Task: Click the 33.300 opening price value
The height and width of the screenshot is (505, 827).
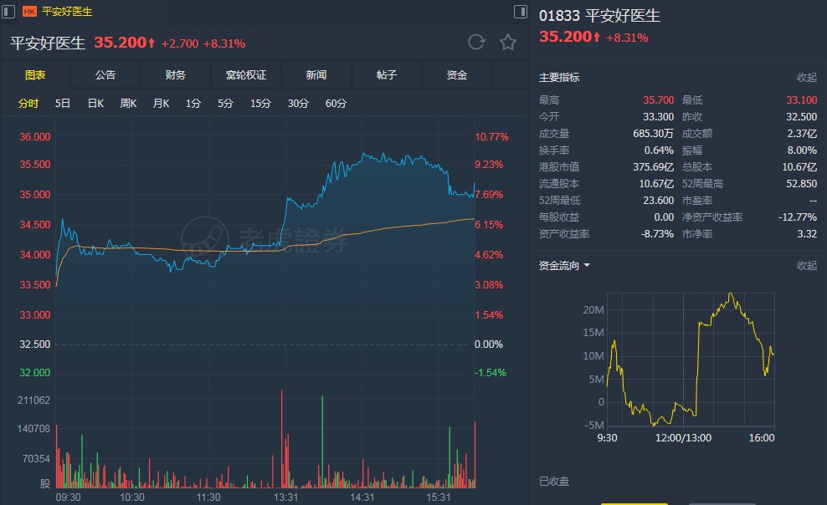Action: [x=658, y=117]
